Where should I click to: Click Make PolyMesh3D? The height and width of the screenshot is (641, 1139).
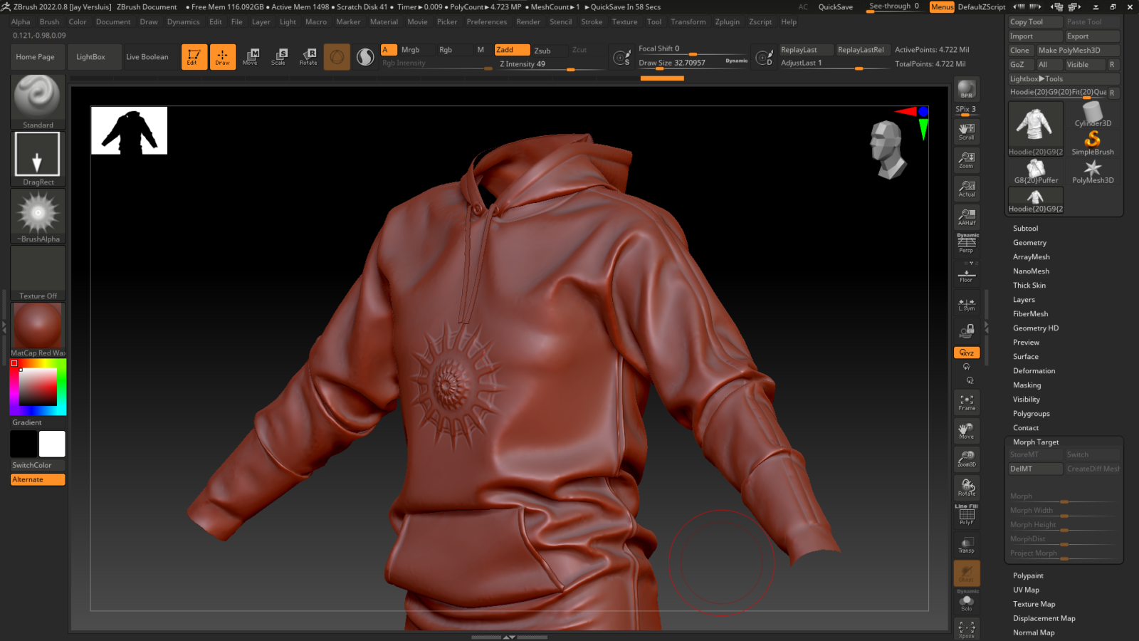point(1077,50)
